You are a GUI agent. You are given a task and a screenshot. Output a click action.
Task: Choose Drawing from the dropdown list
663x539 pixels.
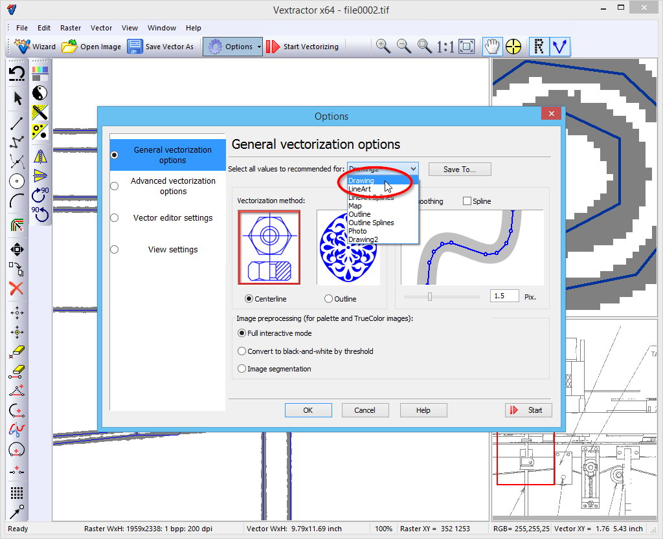point(361,181)
